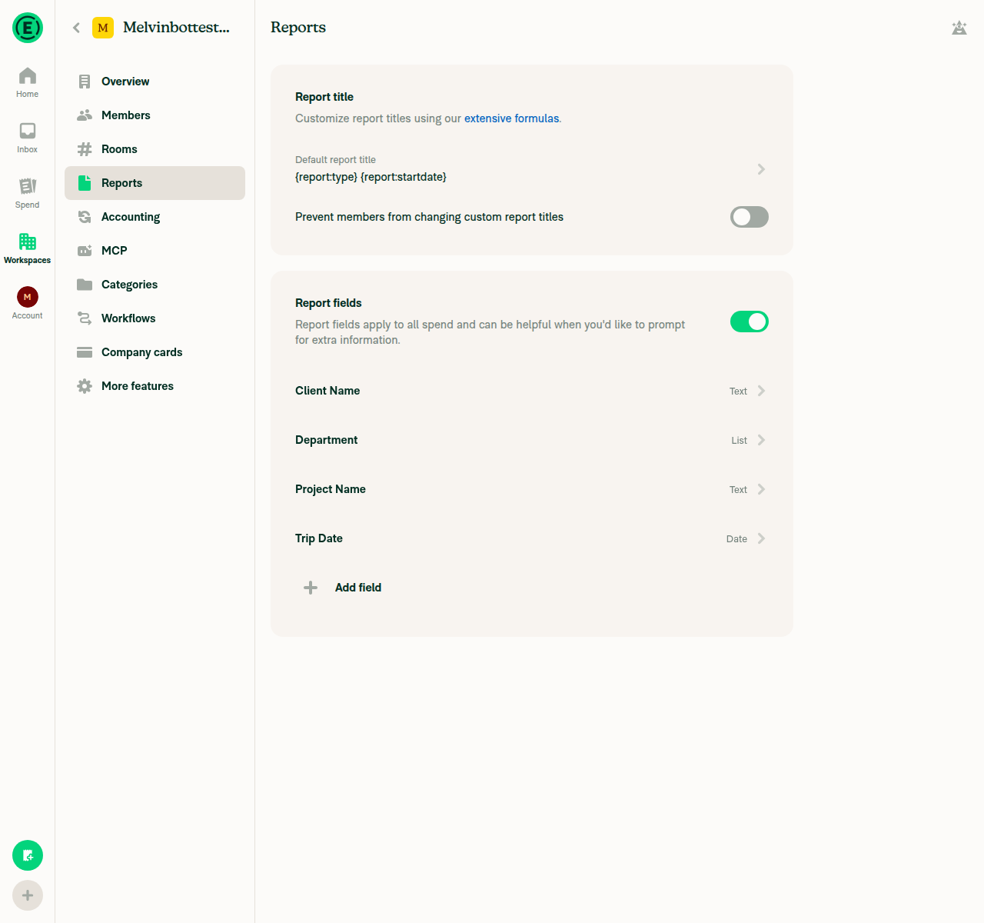Click the Reports page heading
The width and height of the screenshot is (984, 923).
[298, 28]
